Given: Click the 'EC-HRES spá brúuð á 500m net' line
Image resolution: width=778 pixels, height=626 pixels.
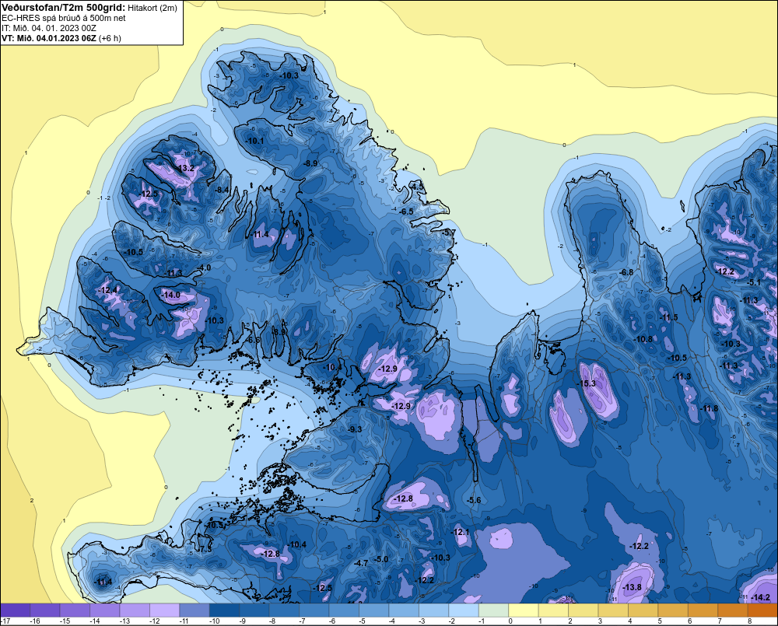Looking at the screenshot, I should (x=64, y=18).
